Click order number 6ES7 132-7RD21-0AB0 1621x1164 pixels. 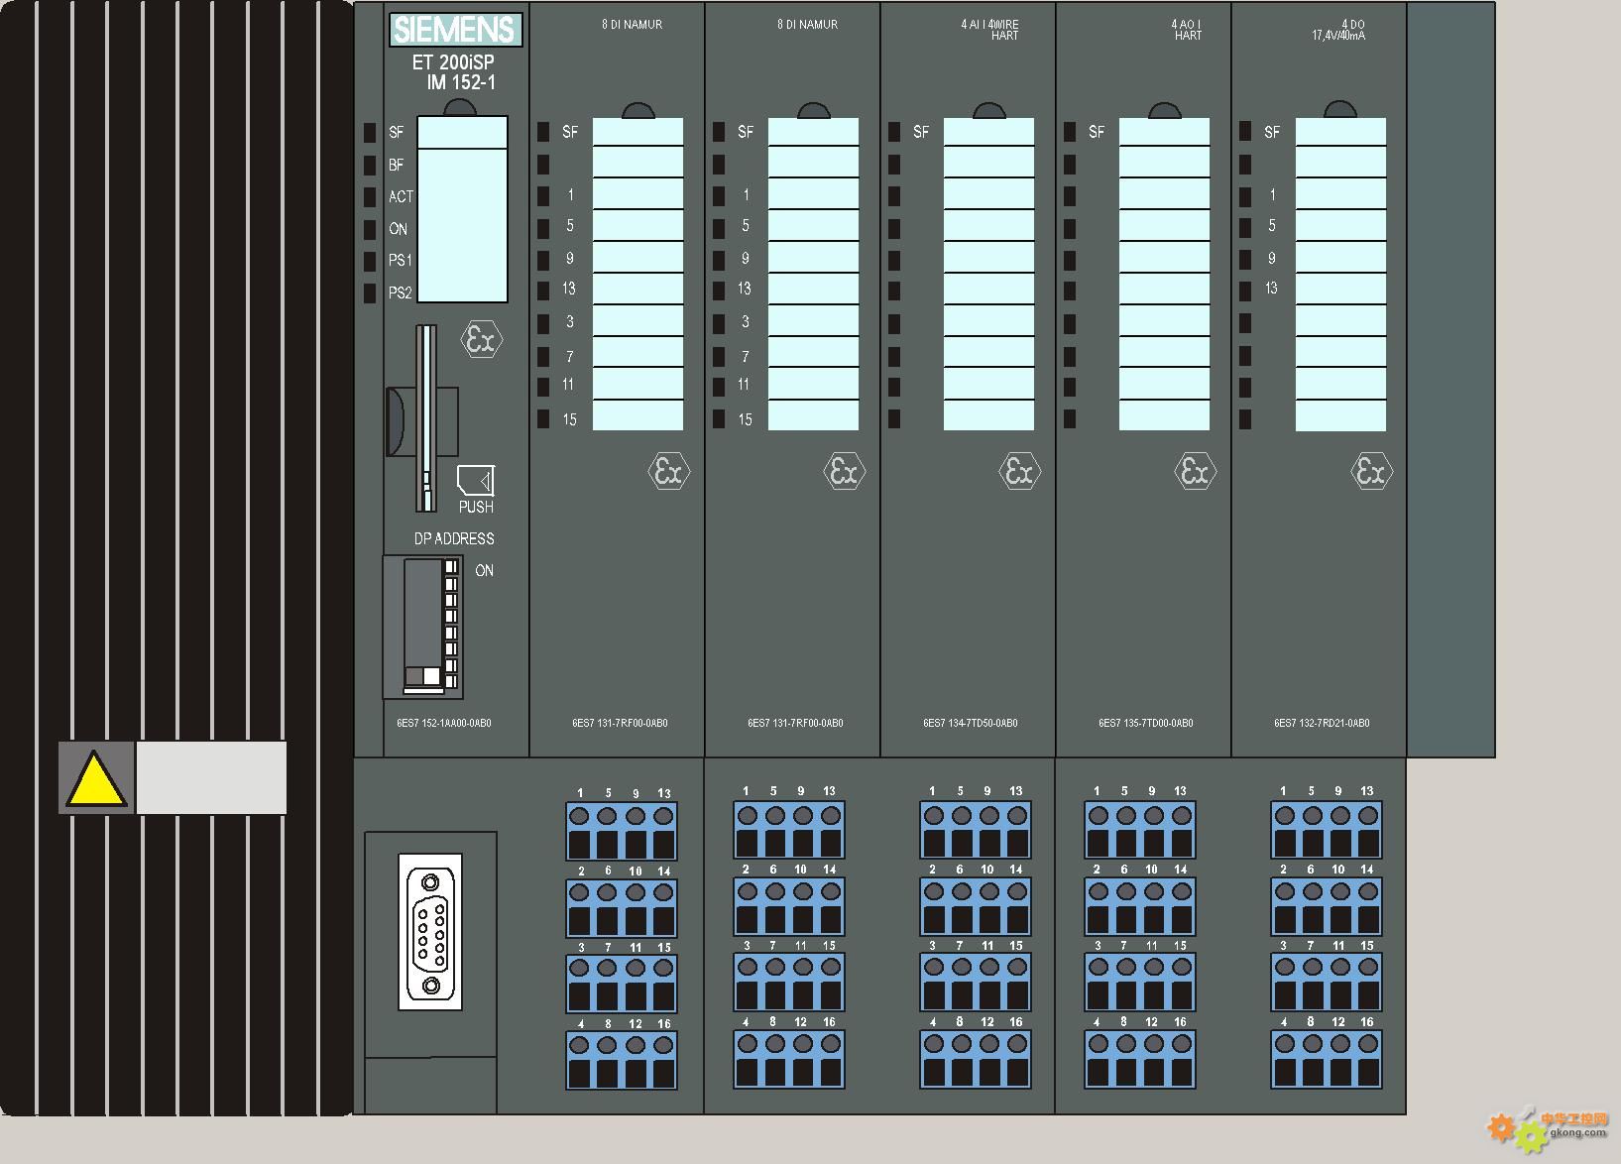point(1322,723)
